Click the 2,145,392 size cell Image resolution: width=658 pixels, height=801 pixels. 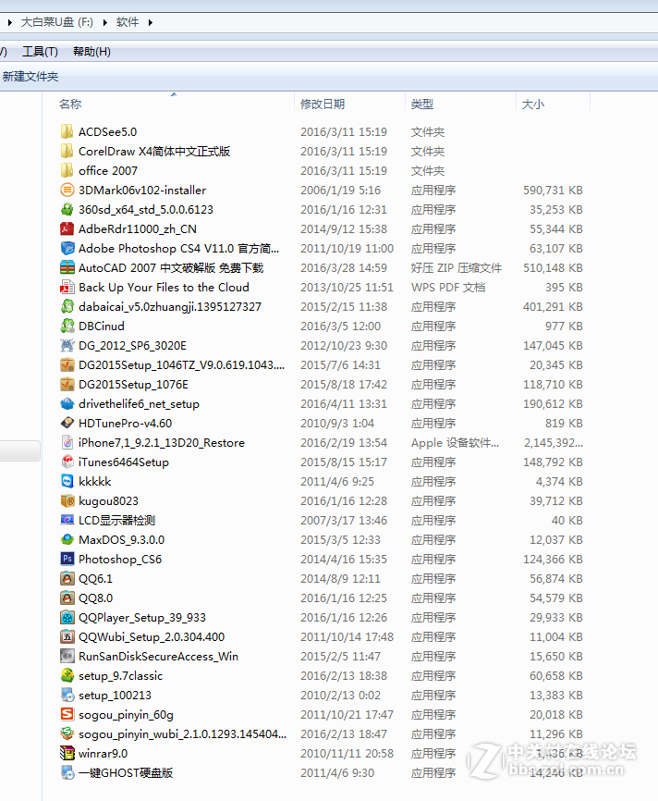[x=554, y=443]
